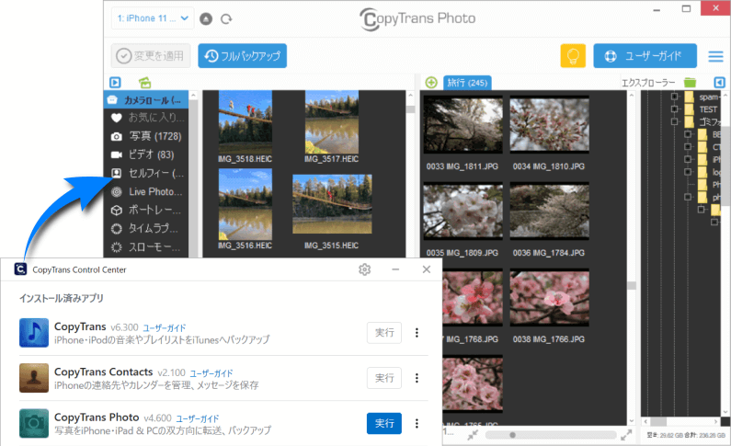Open CopyTrans v6.300 ユーザーガイド link
Screen dimensions: 731x446
pos(164,327)
